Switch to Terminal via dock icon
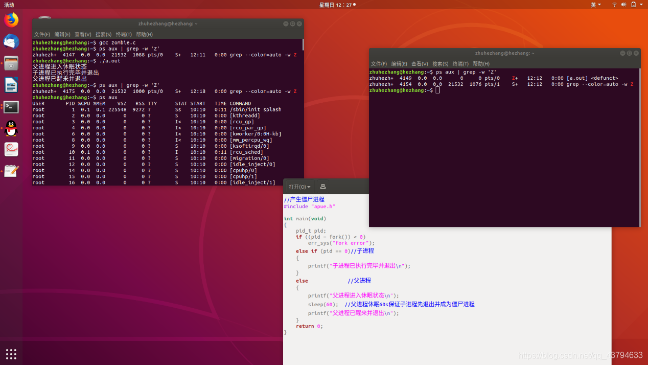This screenshot has width=648, height=365. pos(11,107)
